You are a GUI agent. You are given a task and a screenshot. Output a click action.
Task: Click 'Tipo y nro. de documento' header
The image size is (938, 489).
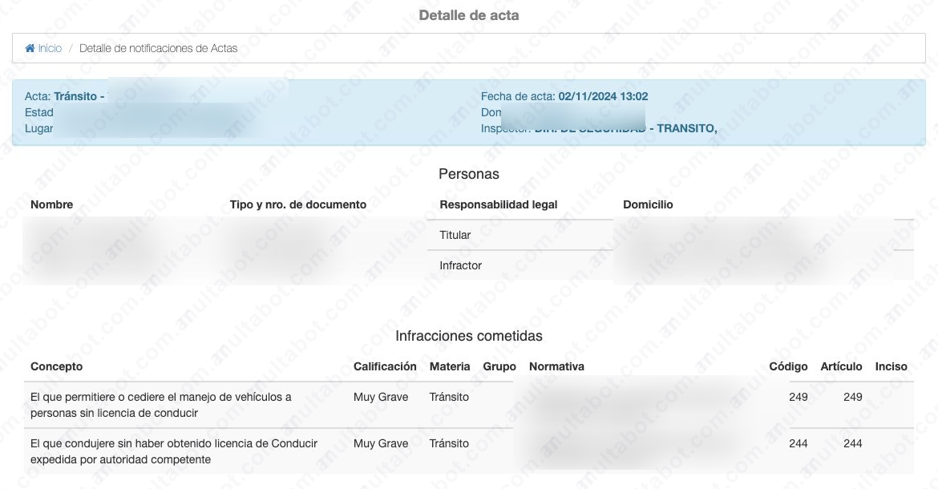(x=298, y=204)
